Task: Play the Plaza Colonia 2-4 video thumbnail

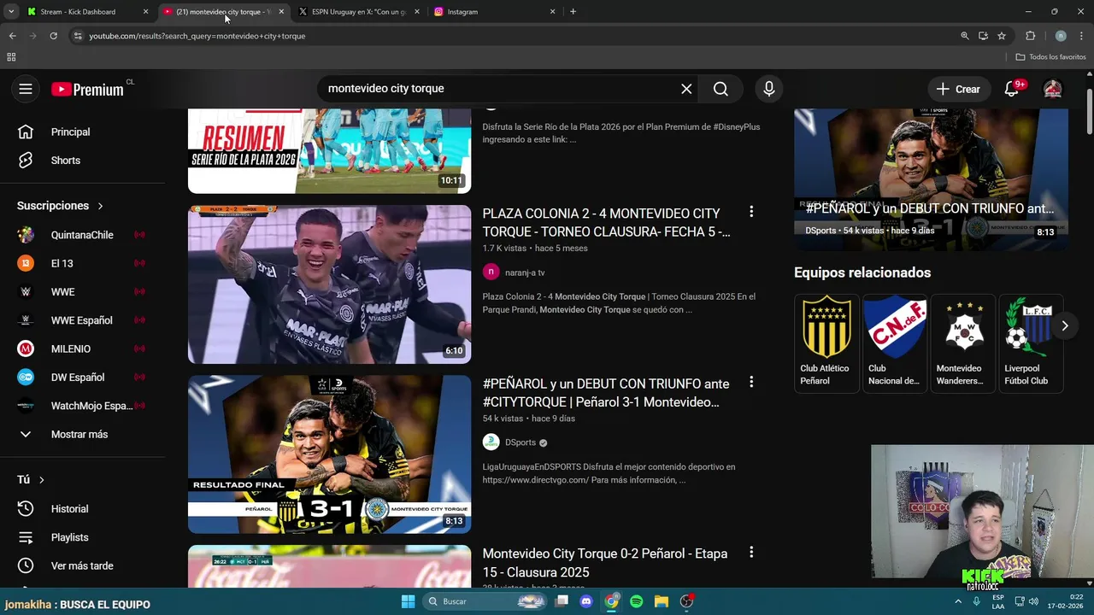Action: [x=329, y=284]
